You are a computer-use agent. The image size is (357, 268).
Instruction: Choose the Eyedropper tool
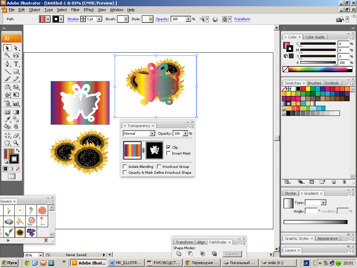coord(7,119)
